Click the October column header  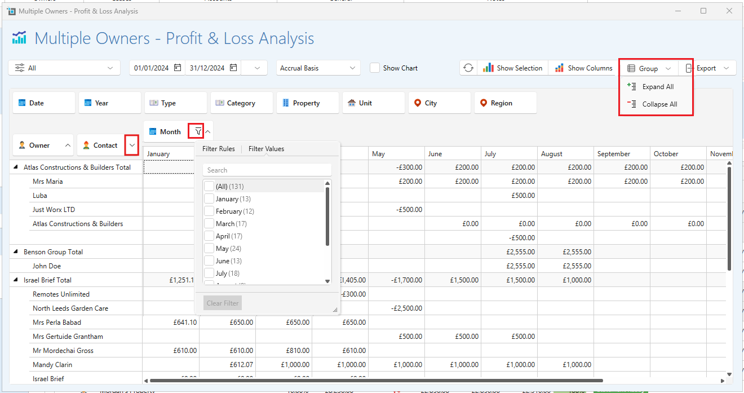click(678, 154)
